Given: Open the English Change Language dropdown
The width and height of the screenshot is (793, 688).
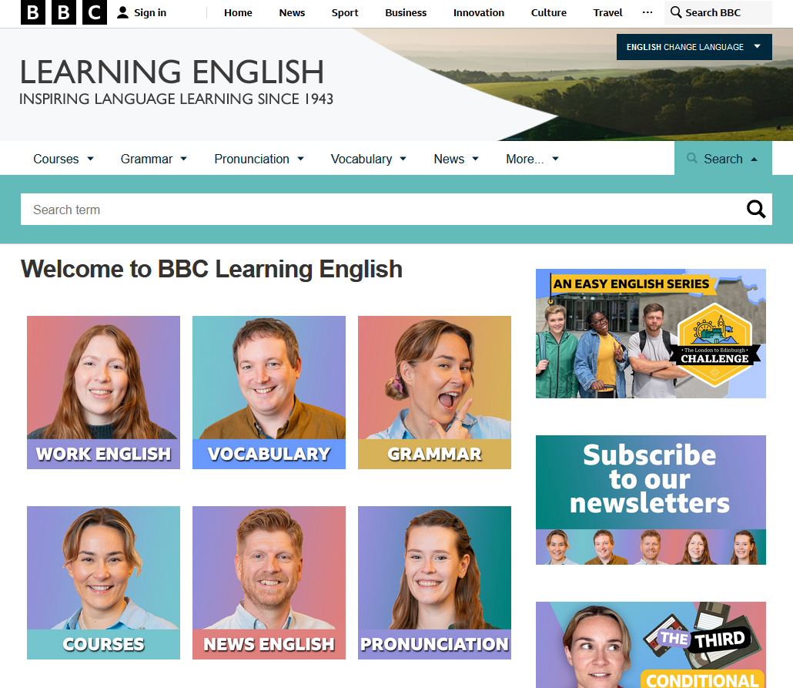Looking at the screenshot, I should point(694,47).
